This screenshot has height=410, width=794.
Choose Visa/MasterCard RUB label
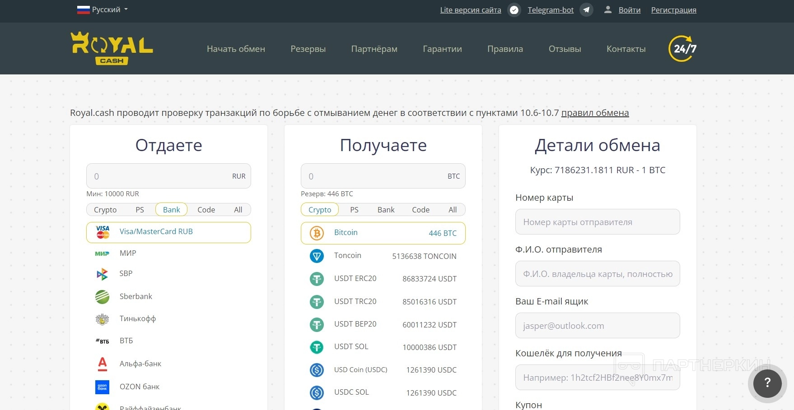156,231
